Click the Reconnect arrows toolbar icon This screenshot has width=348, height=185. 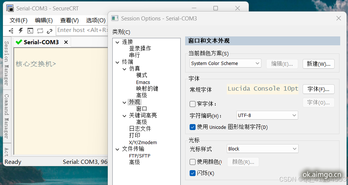pyautogui.click(x=40, y=30)
